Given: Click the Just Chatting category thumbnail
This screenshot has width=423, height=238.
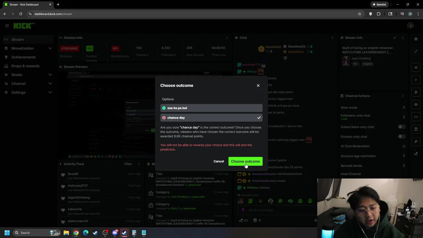Looking at the screenshot, I should coord(346,61).
